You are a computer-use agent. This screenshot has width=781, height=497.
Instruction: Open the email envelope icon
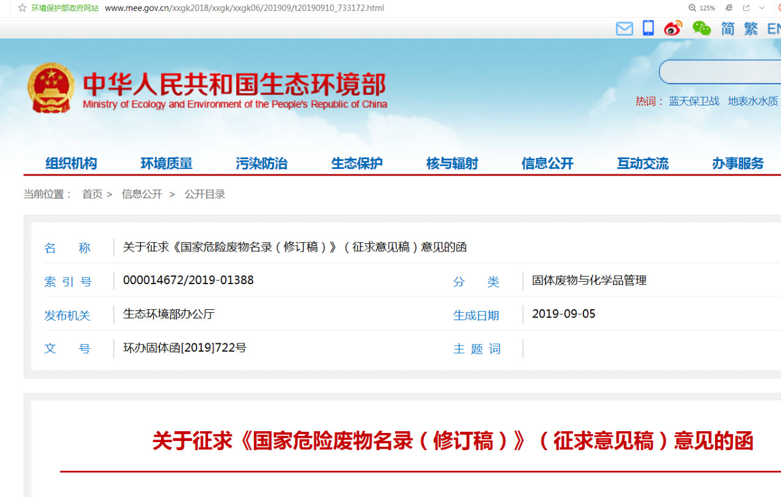tap(624, 29)
